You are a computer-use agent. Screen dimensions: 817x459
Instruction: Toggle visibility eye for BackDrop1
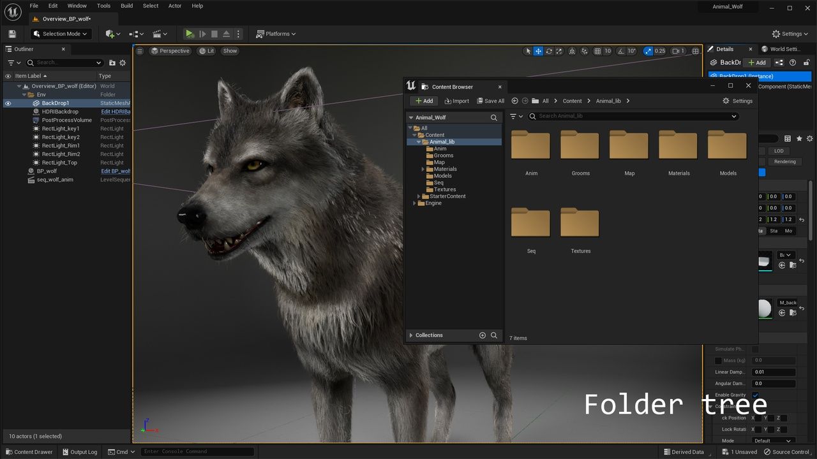[8, 103]
